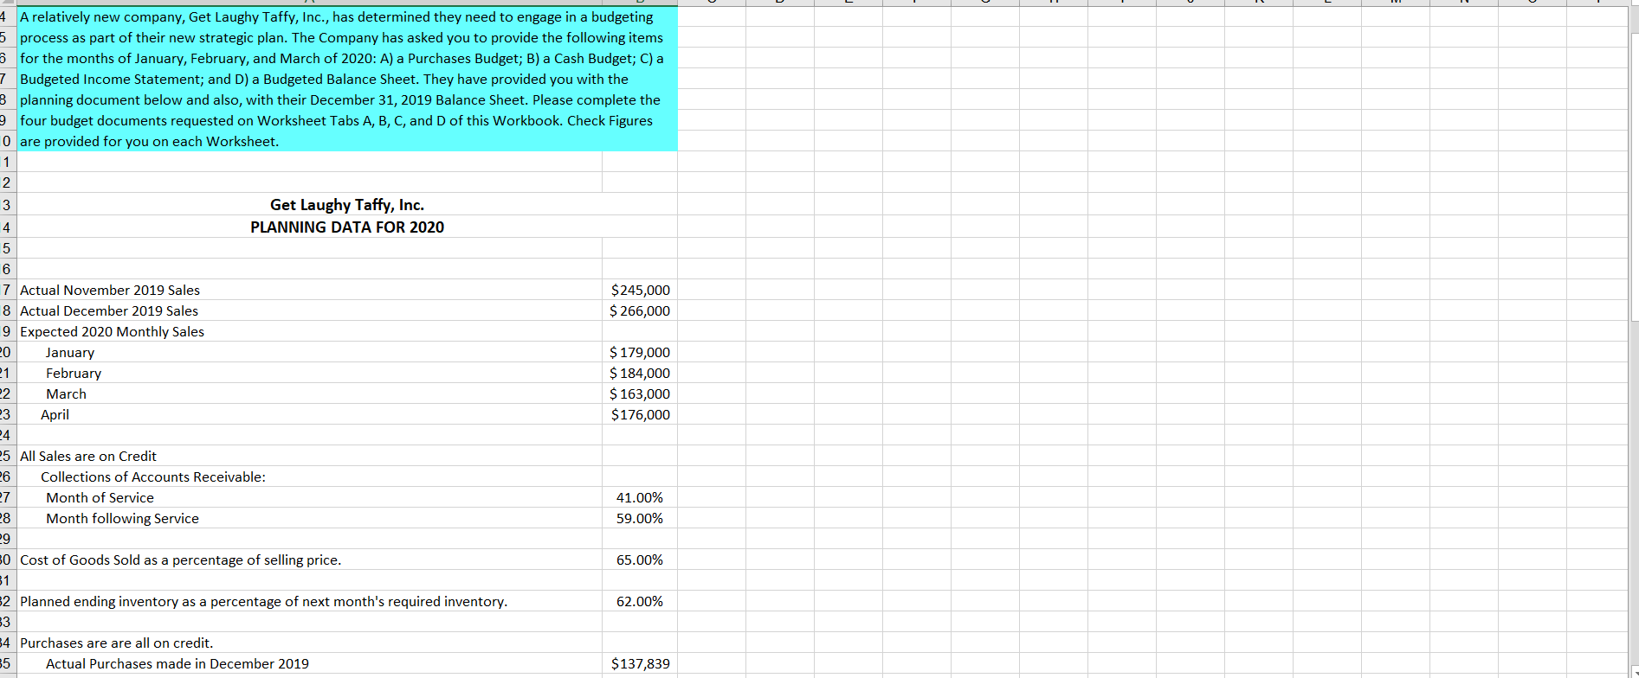
Task: Select the March $163,000 sales value
Action: click(640, 393)
